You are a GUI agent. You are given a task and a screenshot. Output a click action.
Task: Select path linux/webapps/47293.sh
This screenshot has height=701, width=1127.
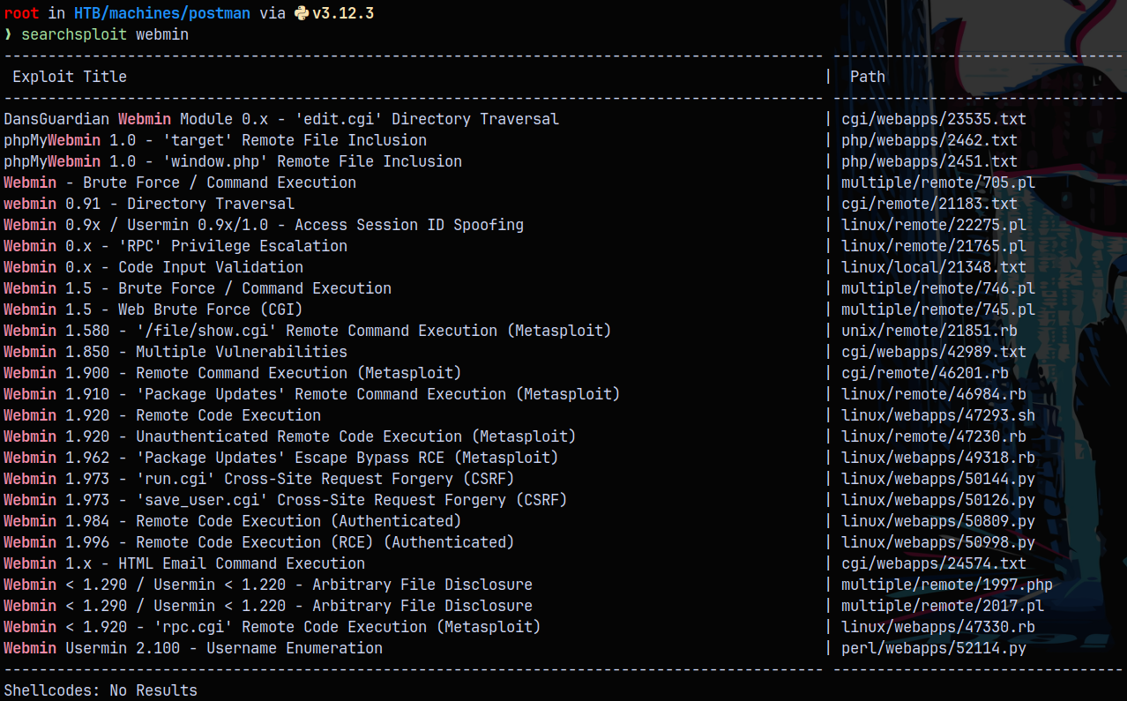(938, 415)
